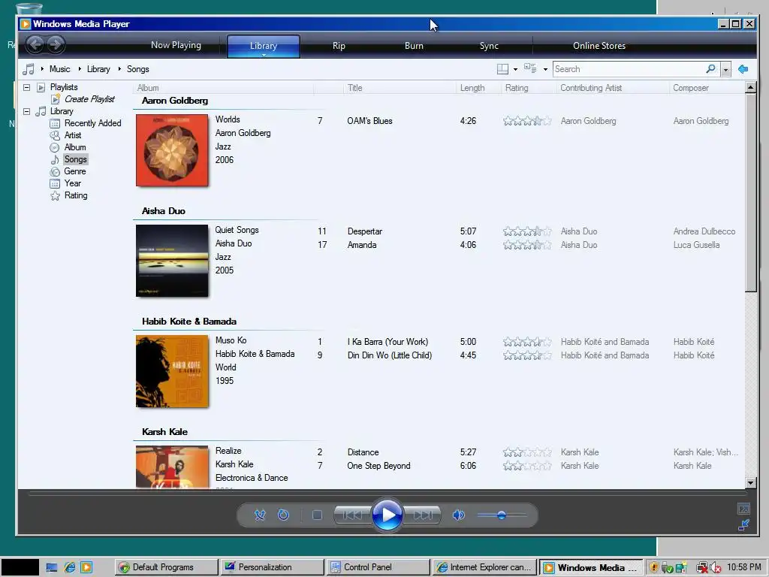
Task: Open the dropdown arrow under Library tab
Action: pyautogui.click(x=264, y=55)
